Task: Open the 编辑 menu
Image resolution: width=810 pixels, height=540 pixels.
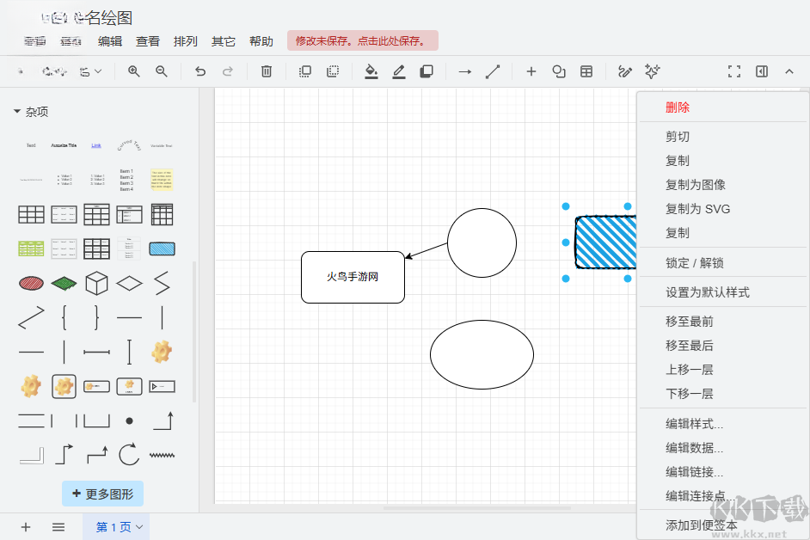Action: point(110,41)
